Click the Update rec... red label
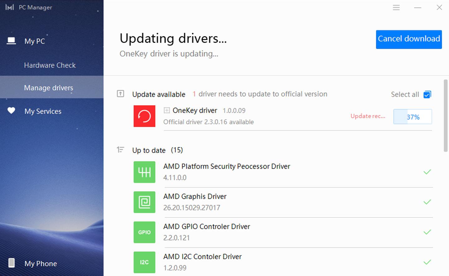This screenshot has height=276, width=449. click(368, 116)
